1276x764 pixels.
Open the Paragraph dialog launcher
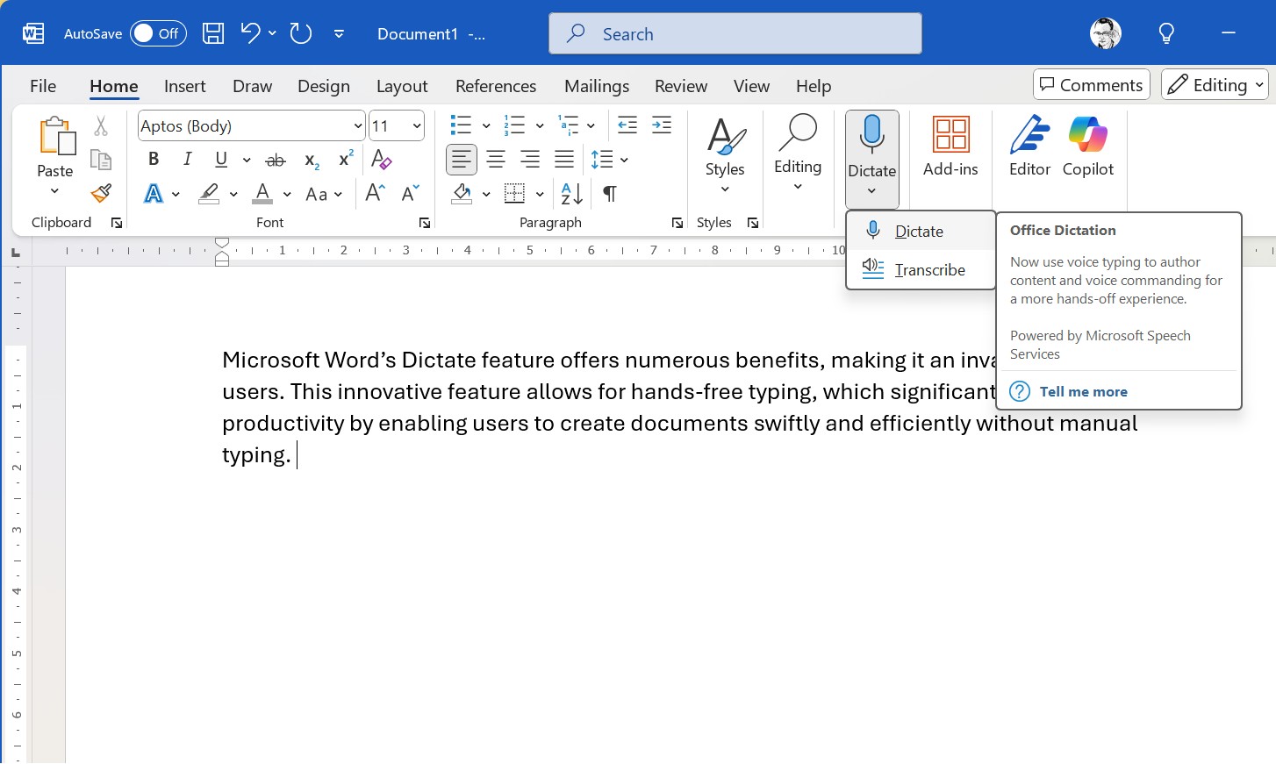tap(677, 224)
